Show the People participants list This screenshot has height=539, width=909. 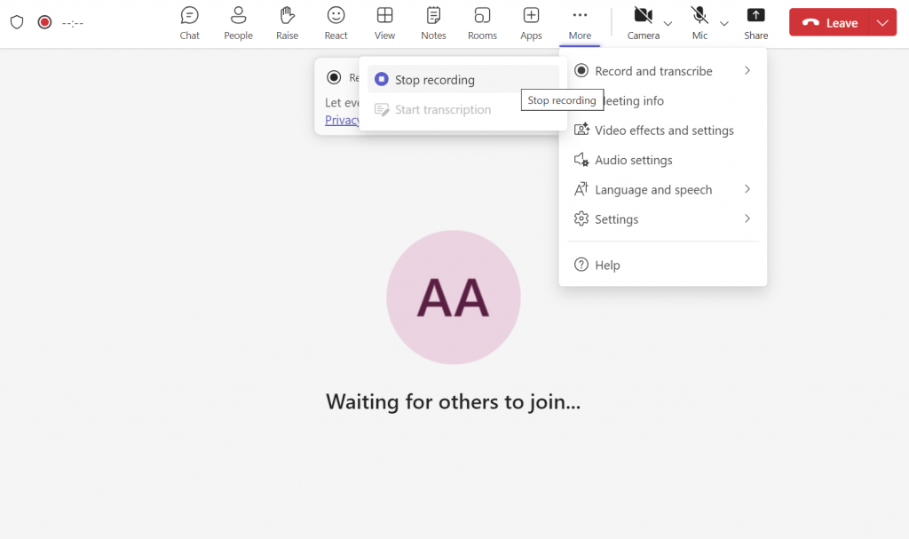(238, 22)
